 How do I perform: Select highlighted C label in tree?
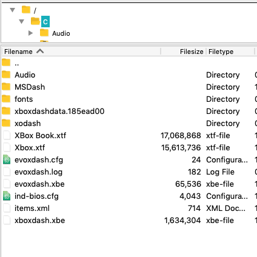point(45,22)
